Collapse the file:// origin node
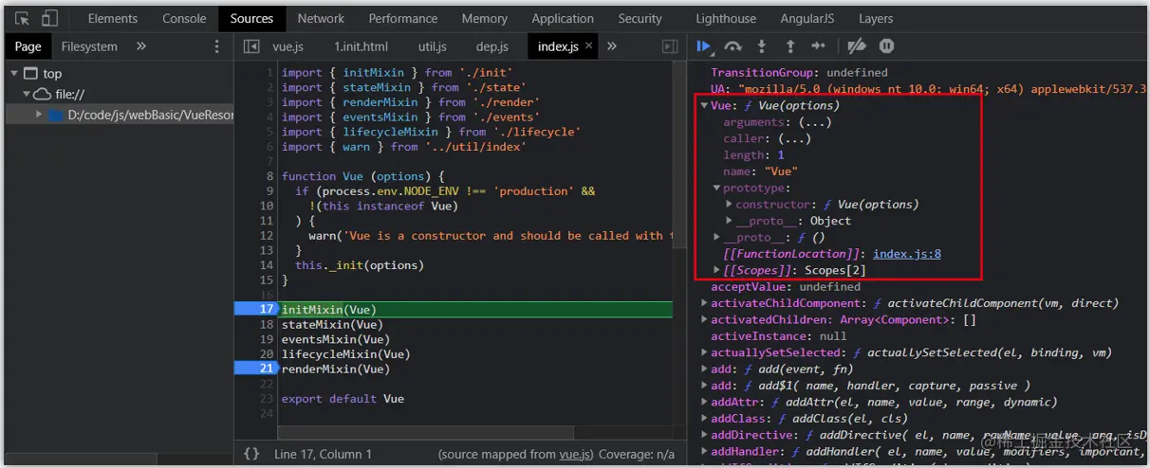 [28, 94]
